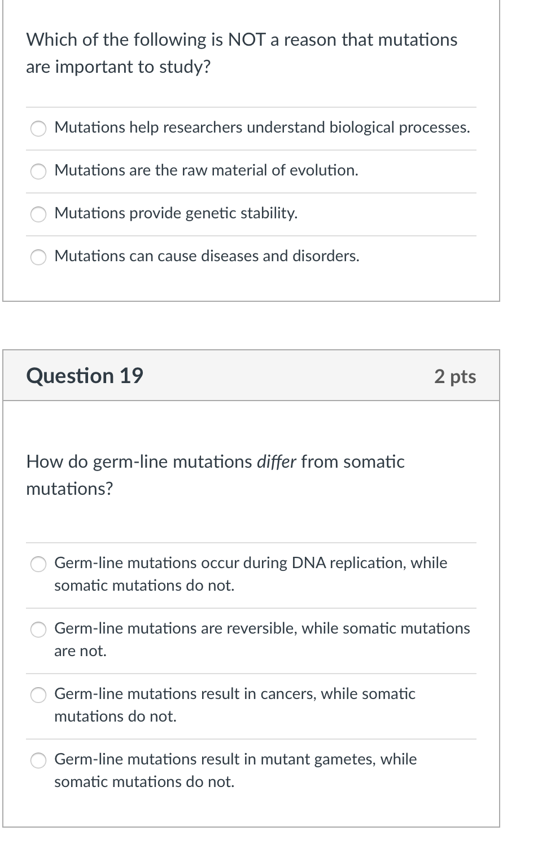Screen dimensions: 551x844
Task: Click the '2 pts' label
Action: point(455,376)
